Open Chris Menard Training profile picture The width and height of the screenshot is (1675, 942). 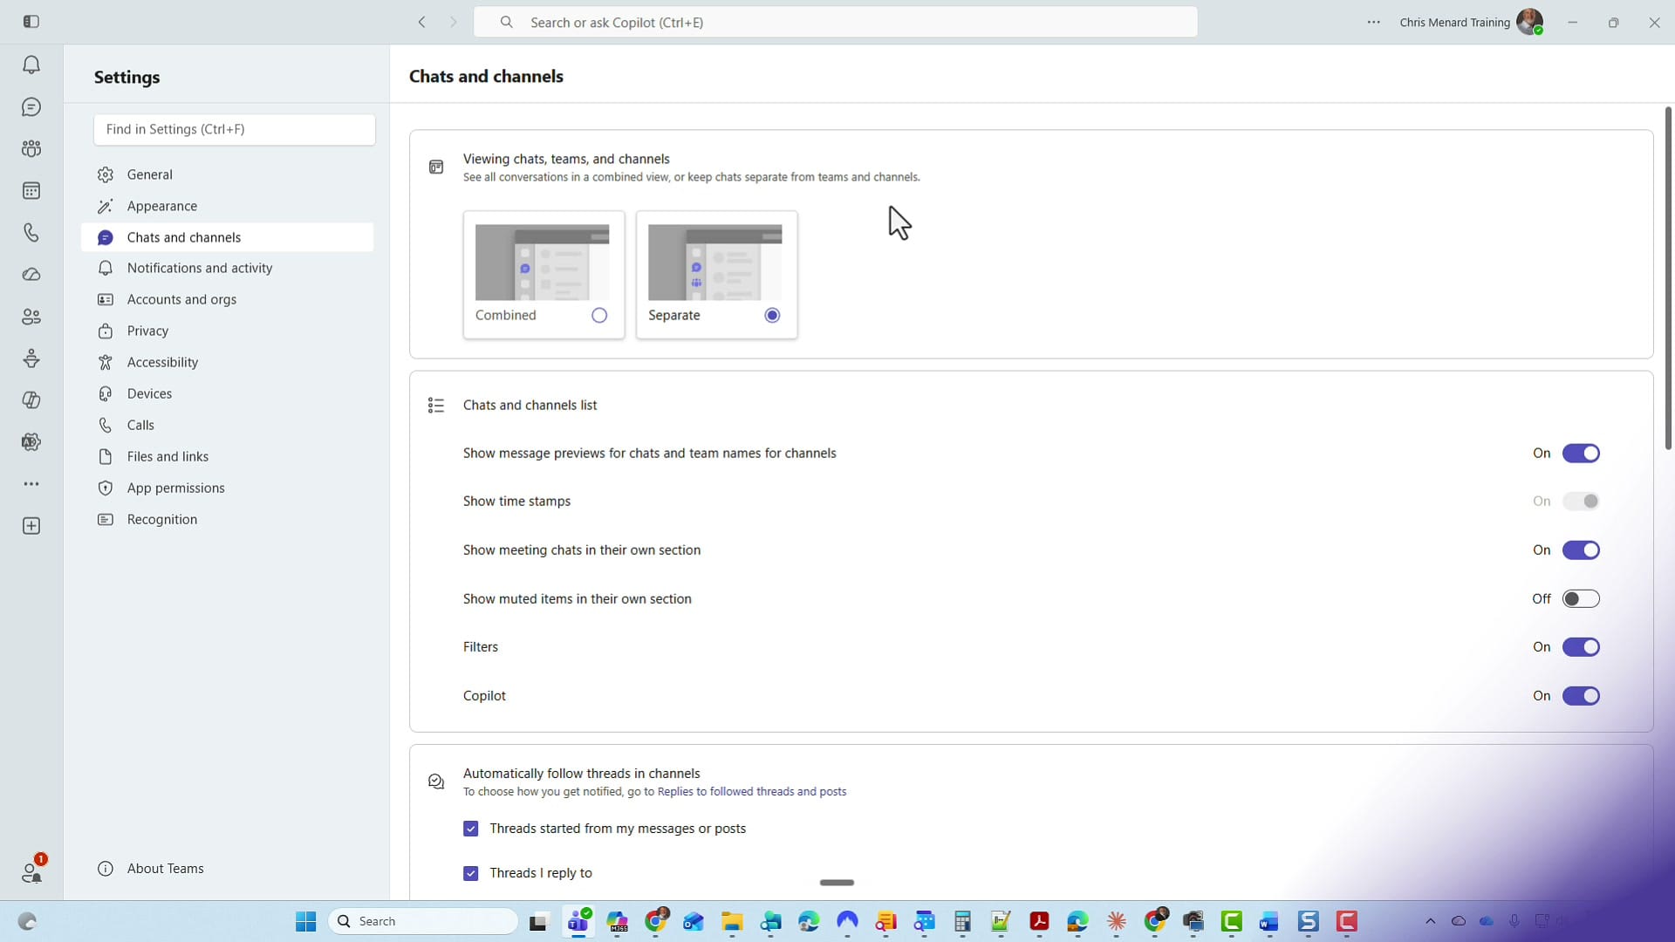(1529, 22)
